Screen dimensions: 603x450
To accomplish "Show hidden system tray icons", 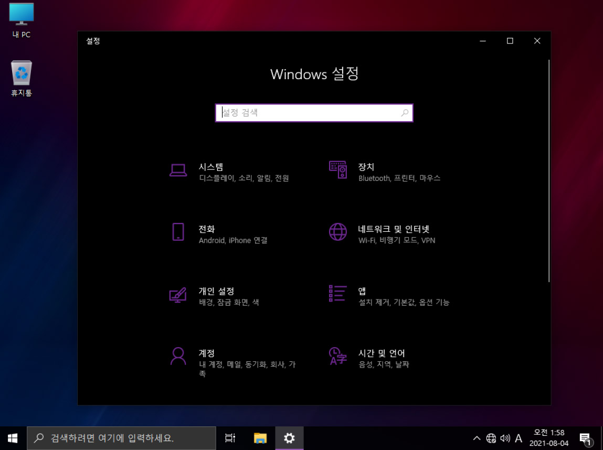I will (477, 438).
